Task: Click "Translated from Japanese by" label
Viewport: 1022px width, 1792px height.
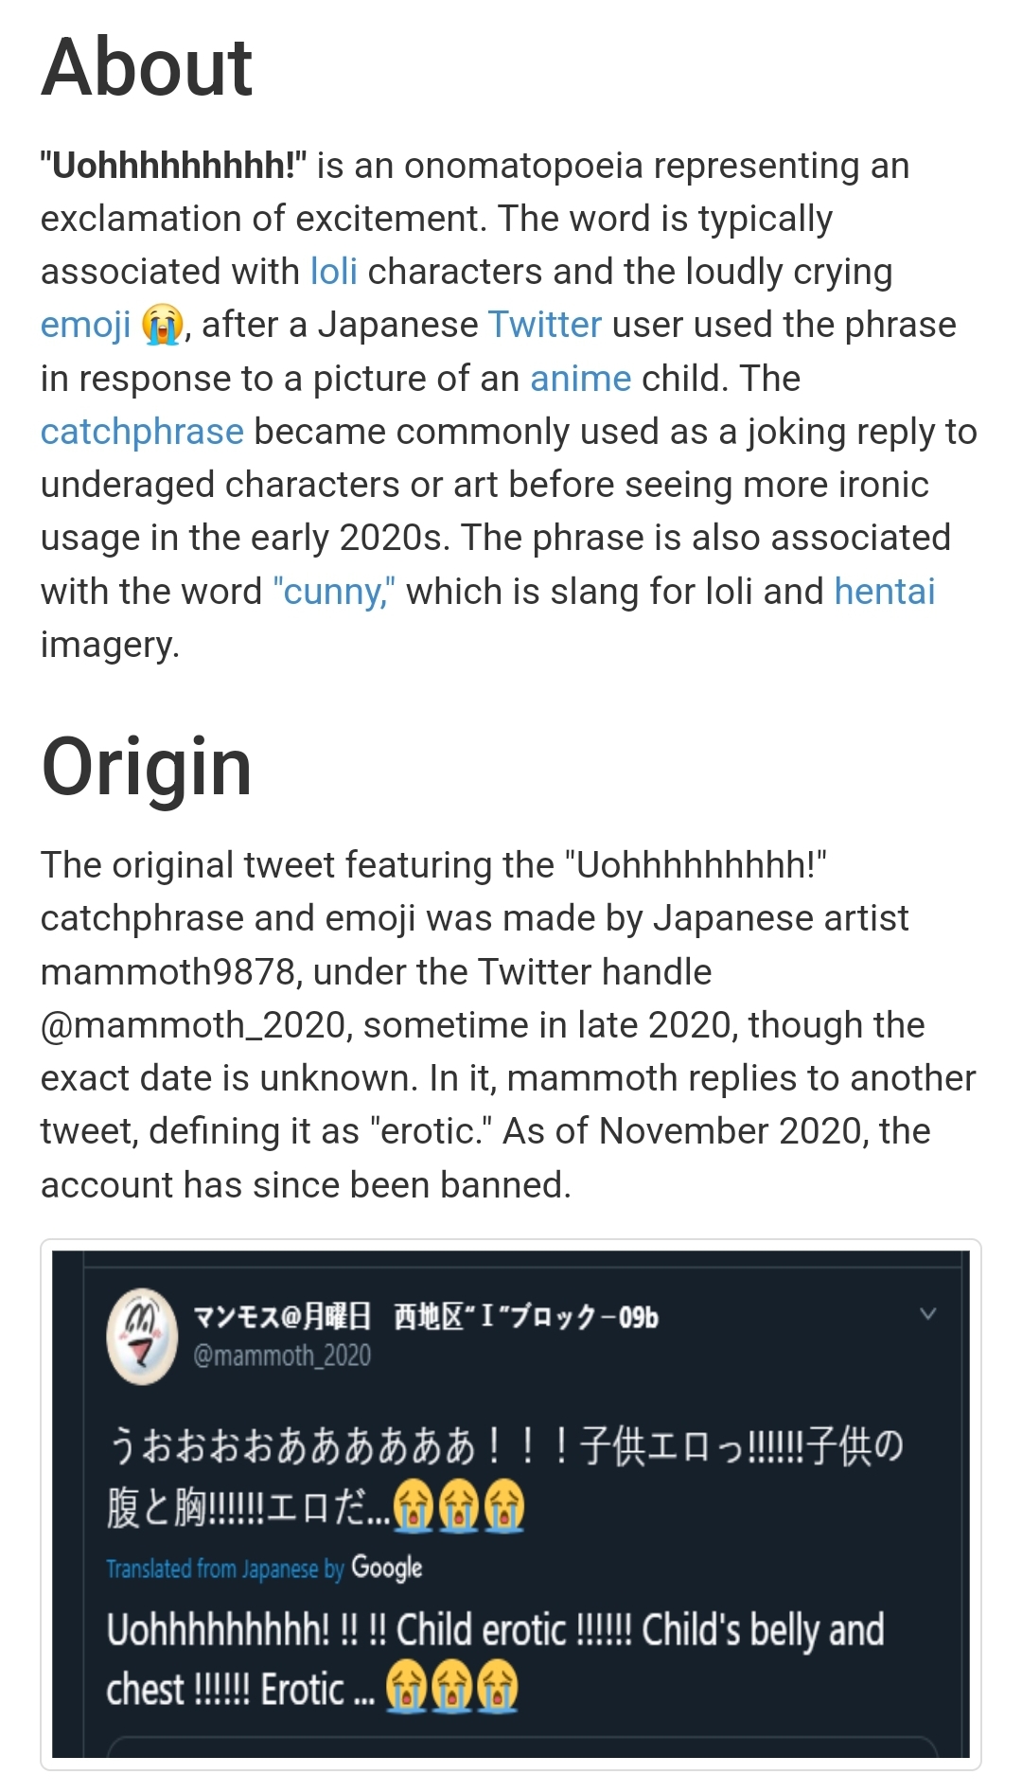Action: coord(224,1569)
